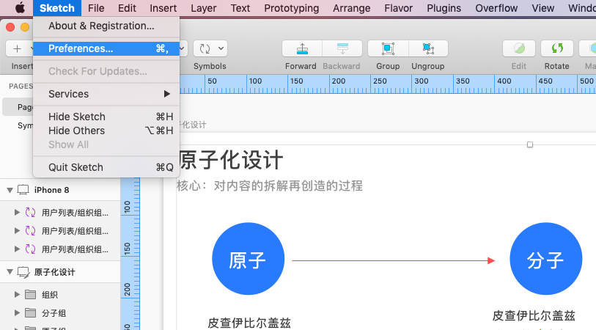This screenshot has height=330, width=596.
Task: Select subtitle 核心：对内容的拆解再创造的过程
Action: pos(270,186)
